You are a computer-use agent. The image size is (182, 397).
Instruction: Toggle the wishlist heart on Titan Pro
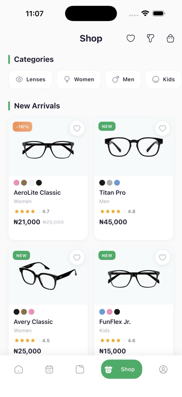tap(162, 128)
